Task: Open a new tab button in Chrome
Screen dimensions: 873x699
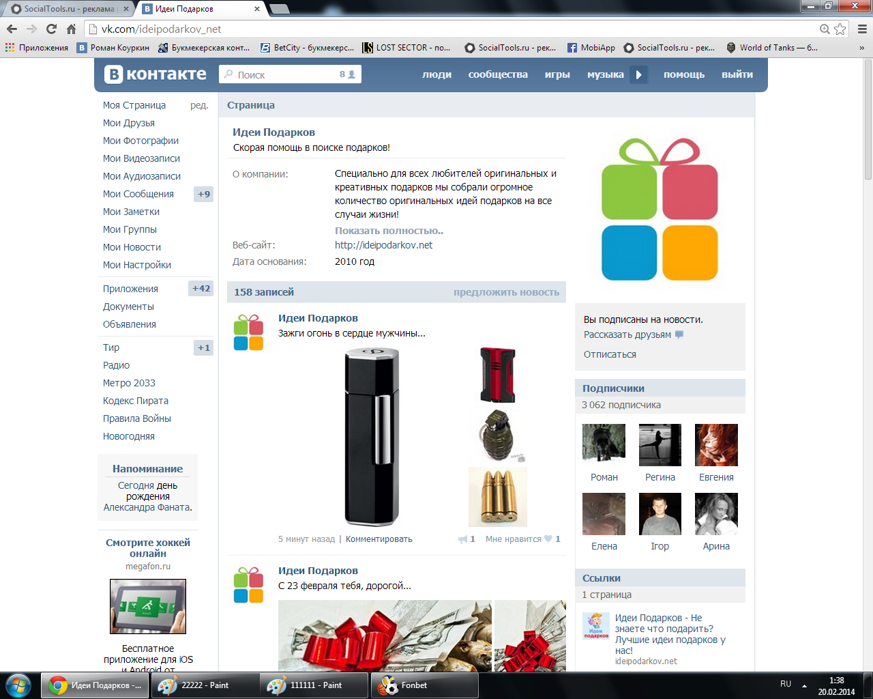Action: tap(280, 9)
